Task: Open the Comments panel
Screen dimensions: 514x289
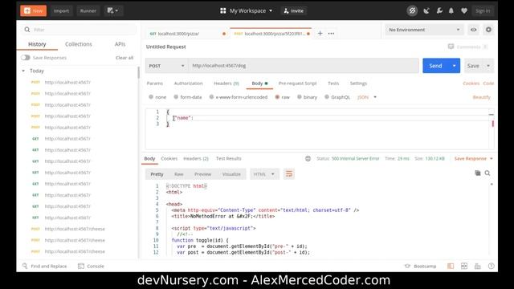Action: 467,47
